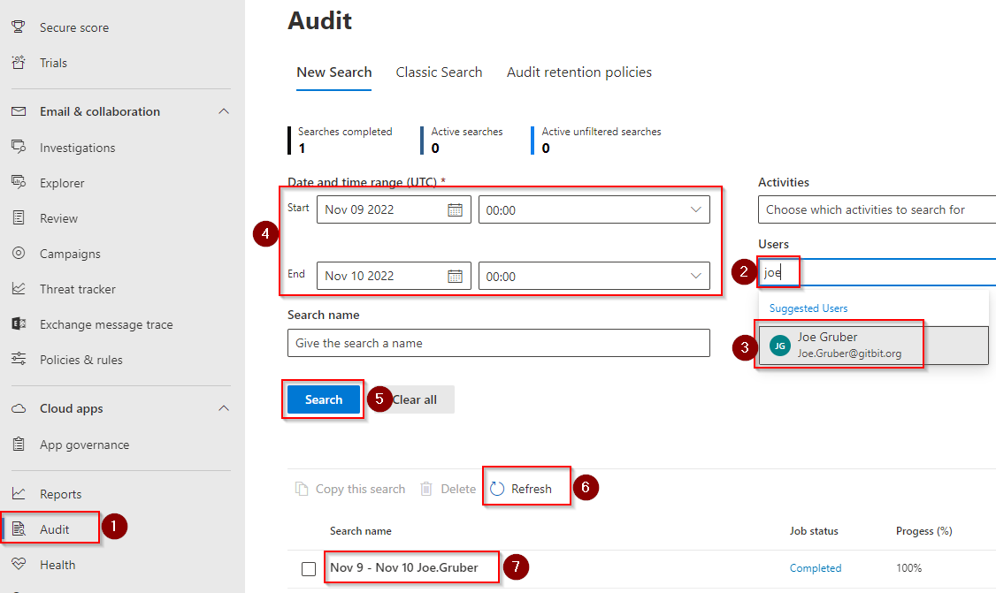Screen dimensions: 996x593
Task: Click the Exchange message trace icon
Action: click(19, 324)
